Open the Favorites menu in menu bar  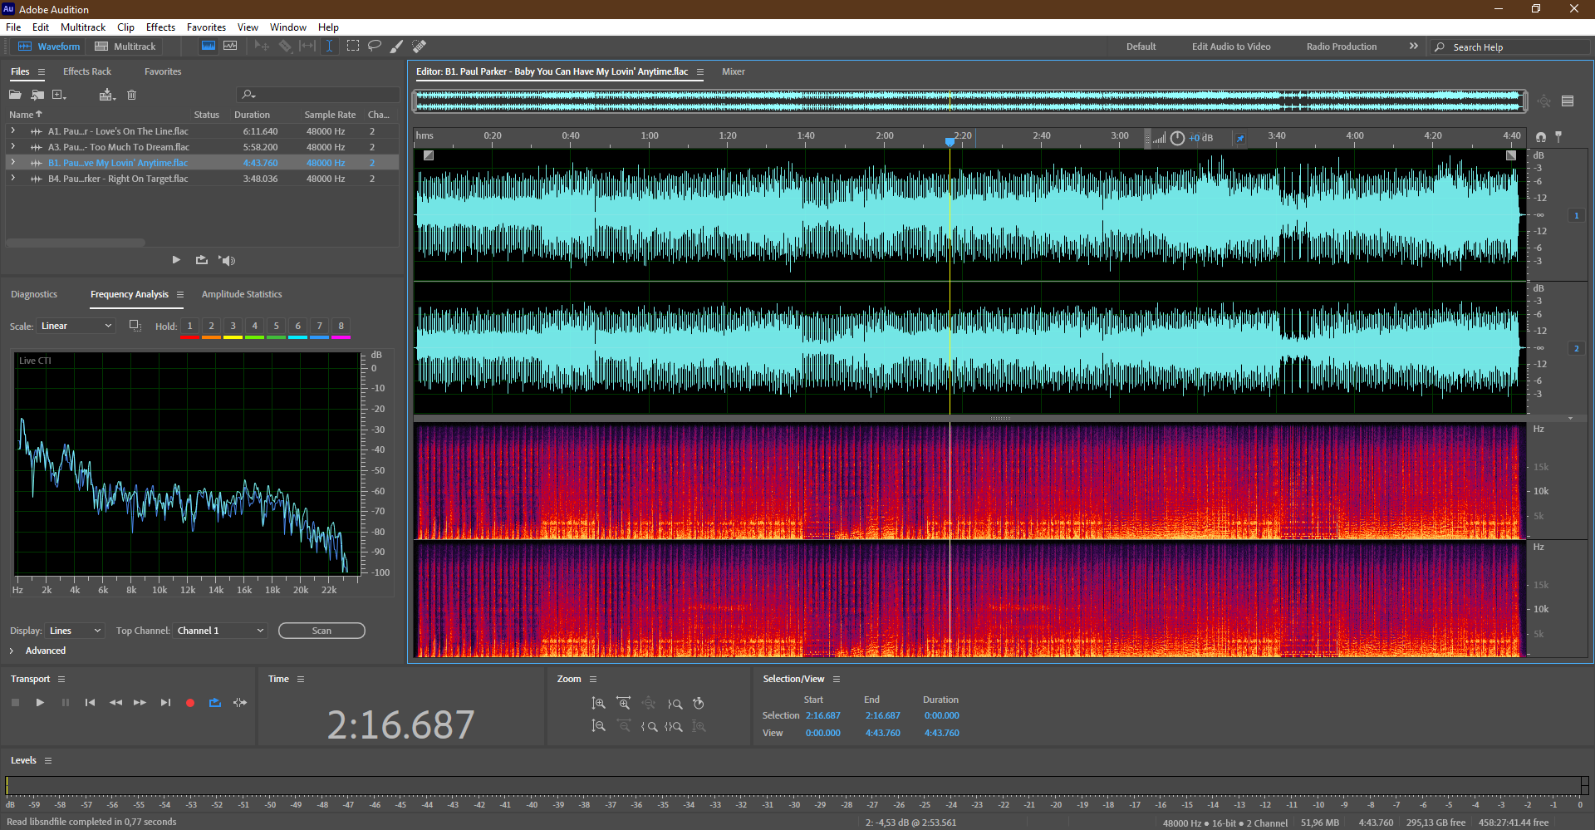[206, 27]
